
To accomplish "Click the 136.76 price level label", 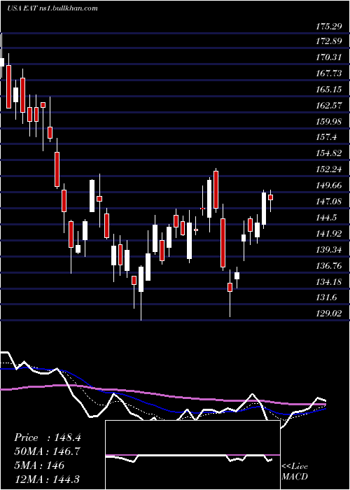I will [x=329, y=266].
